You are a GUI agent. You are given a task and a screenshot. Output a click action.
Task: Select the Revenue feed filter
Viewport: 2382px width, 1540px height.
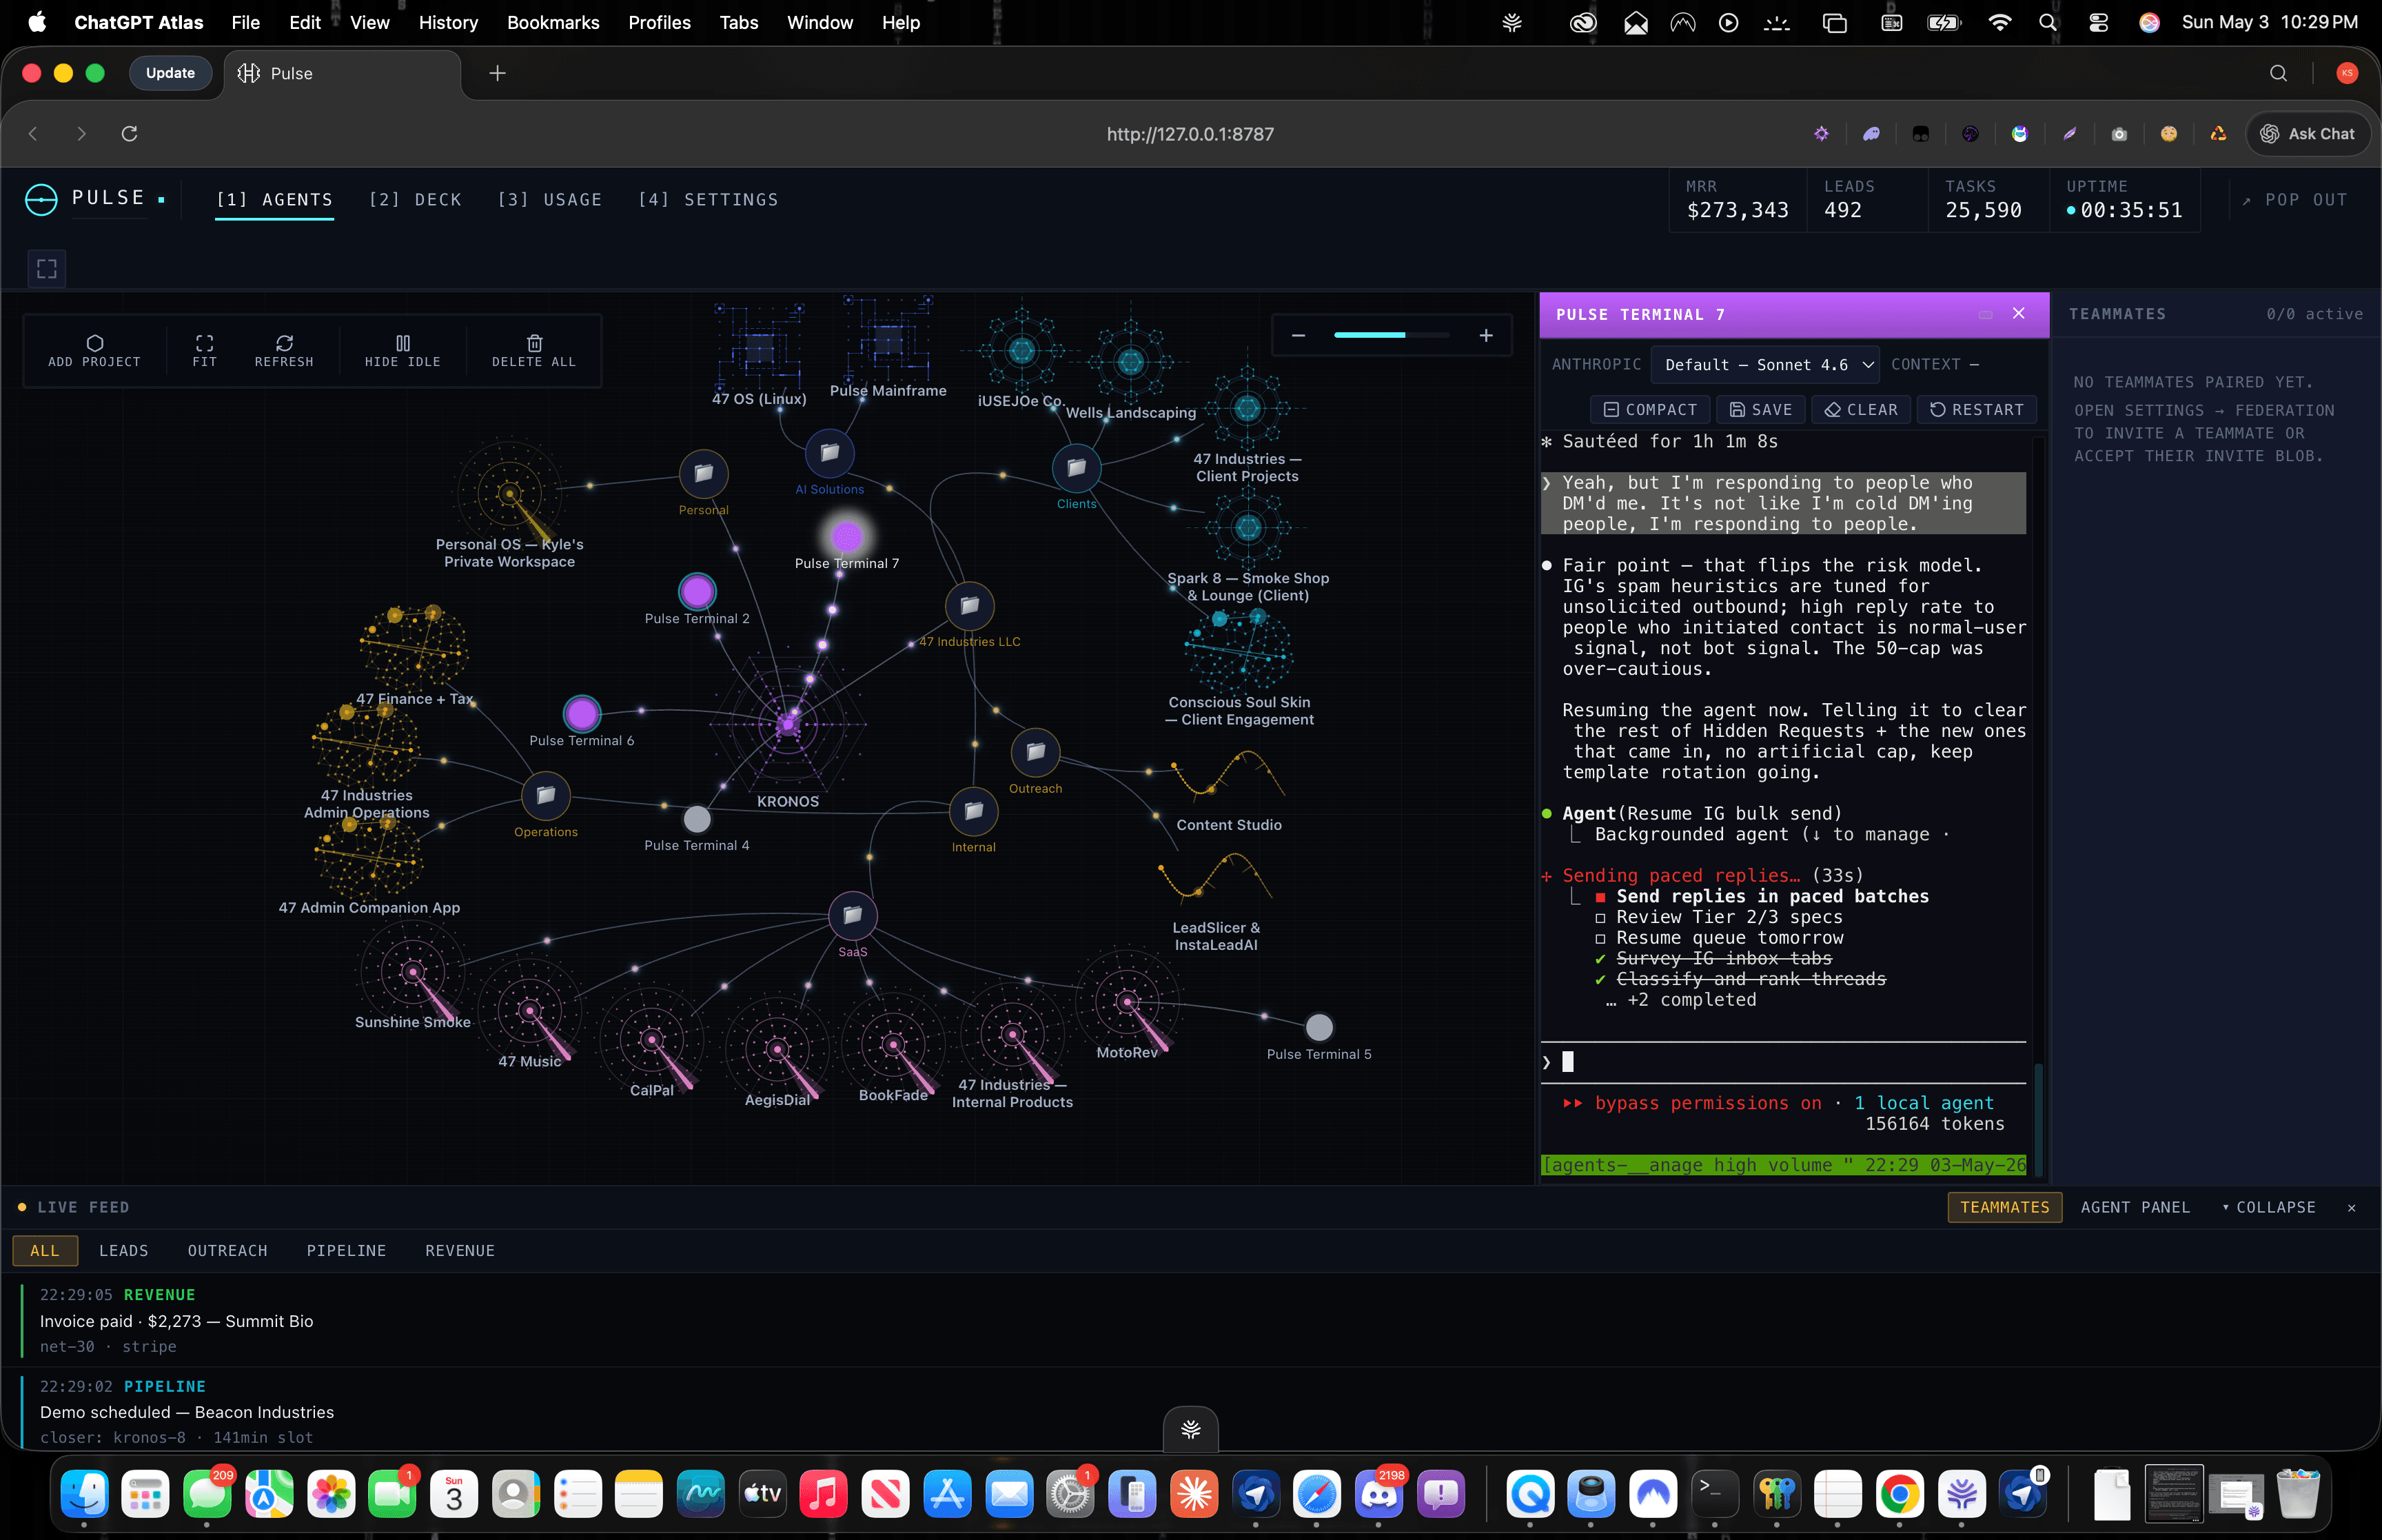tap(460, 1251)
